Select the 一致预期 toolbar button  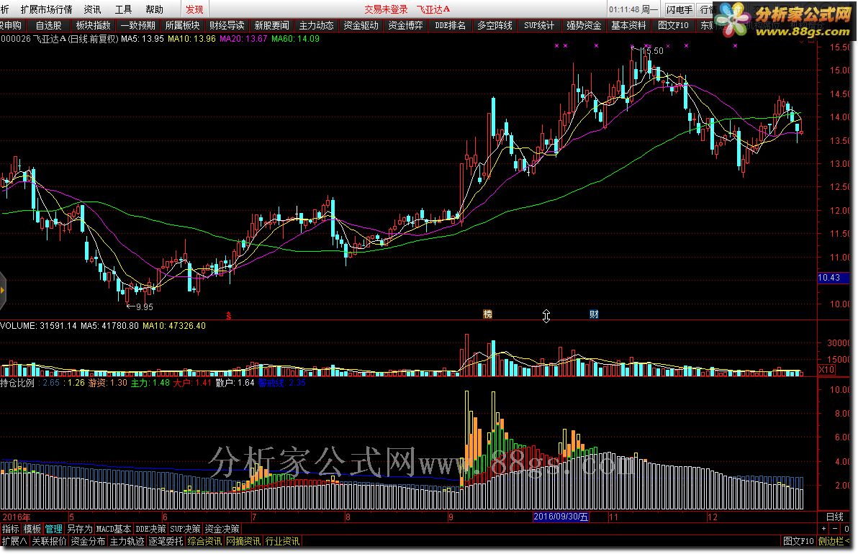click(x=138, y=25)
